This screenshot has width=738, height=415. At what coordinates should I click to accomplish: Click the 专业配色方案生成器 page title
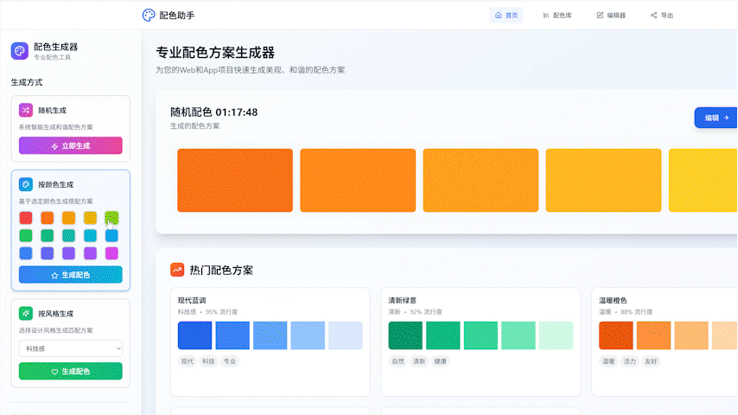pyautogui.click(x=215, y=52)
